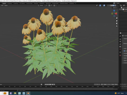Open the red Texture properties tab
Image resolution: width=127 pixels, height=95 pixels.
(120, 55)
